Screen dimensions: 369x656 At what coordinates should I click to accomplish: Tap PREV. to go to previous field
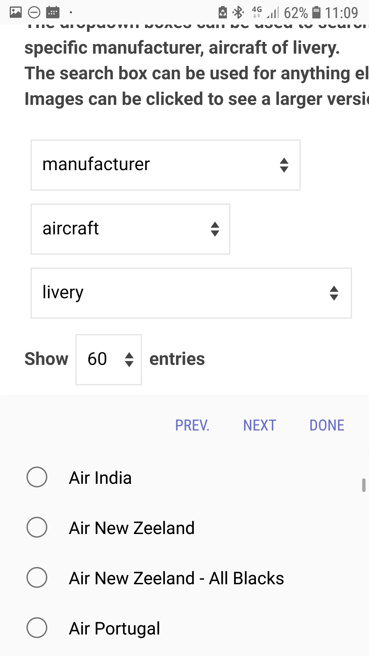pyautogui.click(x=192, y=425)
